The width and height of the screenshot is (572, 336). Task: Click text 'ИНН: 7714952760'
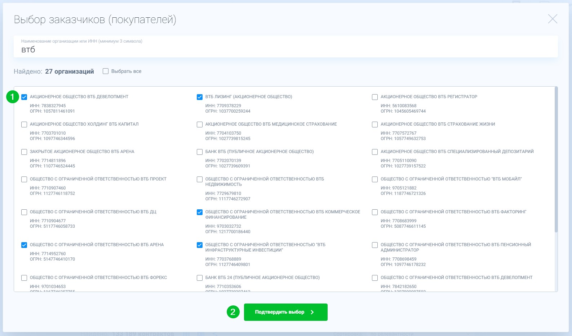[x=48, y=254]
